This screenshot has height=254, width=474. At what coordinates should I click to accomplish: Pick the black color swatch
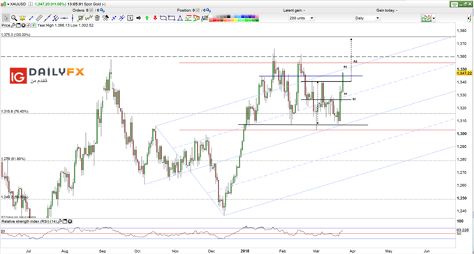tap(228, 17)
